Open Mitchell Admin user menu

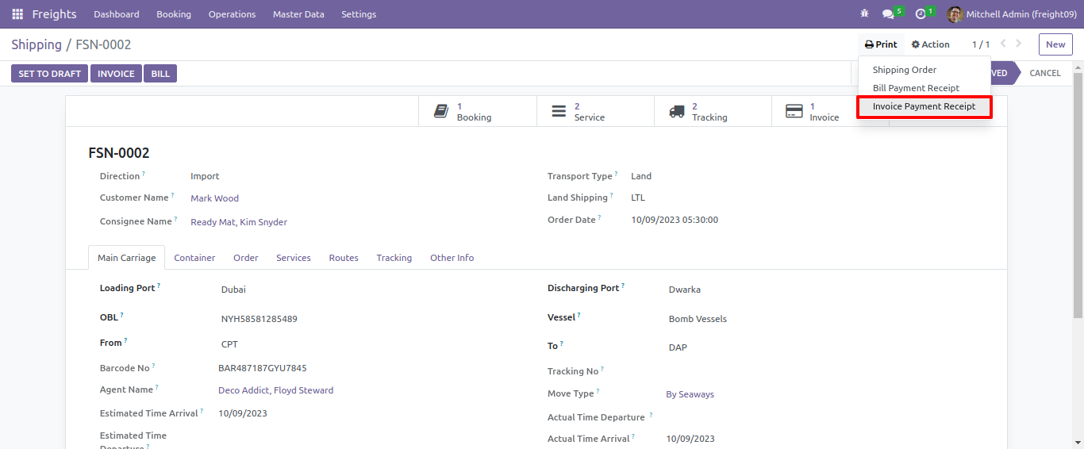click(1012, 14)
